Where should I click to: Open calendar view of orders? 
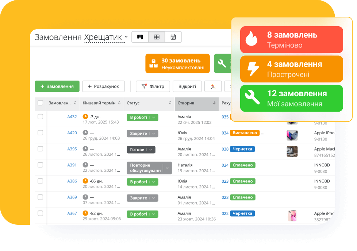coord(173,37)
